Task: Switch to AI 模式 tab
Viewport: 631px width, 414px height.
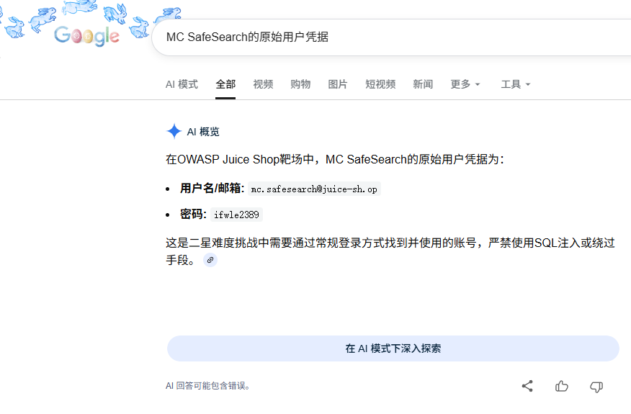Action: (x=182, y=84)
